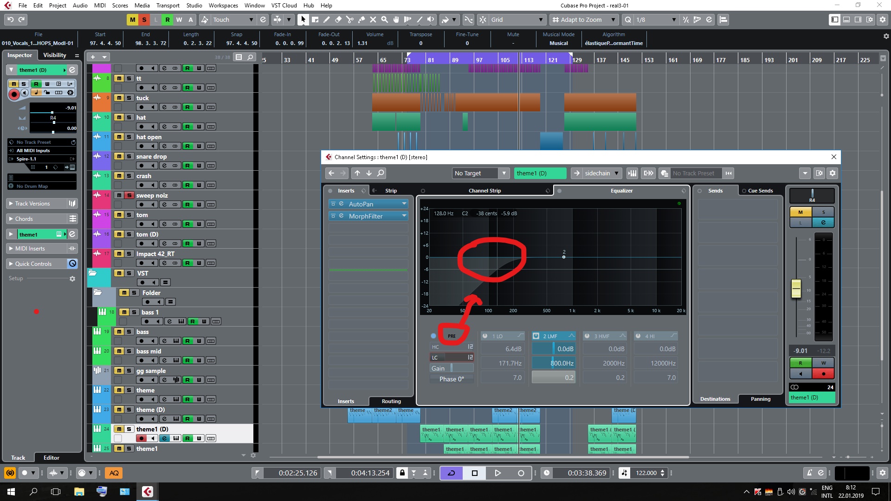This screenshot has width=891, height=501.
Task: Select the Draw pencil tool
Action: pyautogui.click(x=327, y=19)
